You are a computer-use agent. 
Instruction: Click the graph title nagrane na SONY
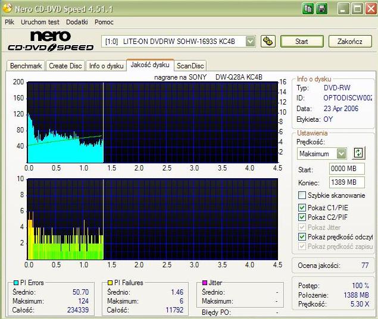coord(180,77)
